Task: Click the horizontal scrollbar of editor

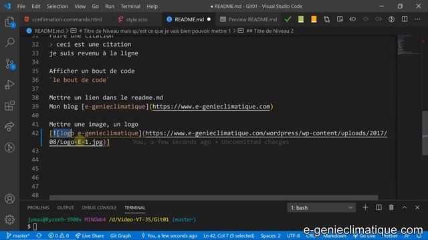Action: (x=213, y=197)
